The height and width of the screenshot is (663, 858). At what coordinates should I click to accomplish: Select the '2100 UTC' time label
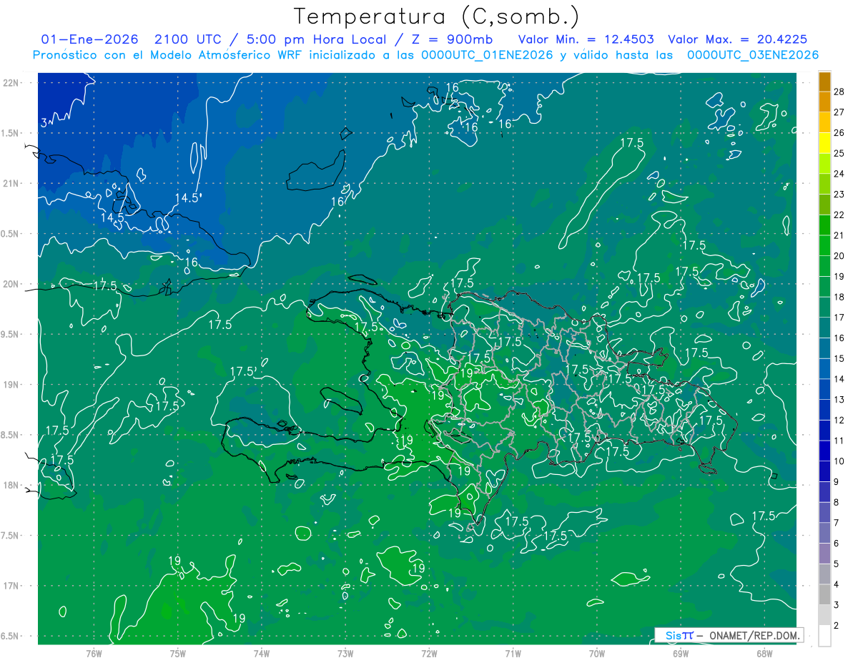click(x=189, y=39)
